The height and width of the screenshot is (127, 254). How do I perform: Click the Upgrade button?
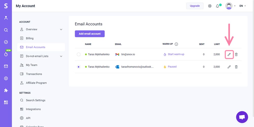(x=195, y=6)
